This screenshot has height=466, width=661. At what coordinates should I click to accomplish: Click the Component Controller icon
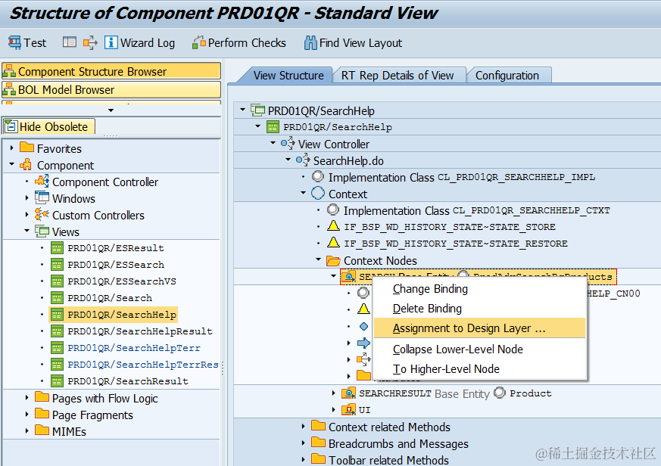coord(42,182)
